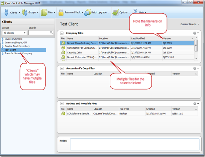Open Options checkmark icon

tap(116, 12)
